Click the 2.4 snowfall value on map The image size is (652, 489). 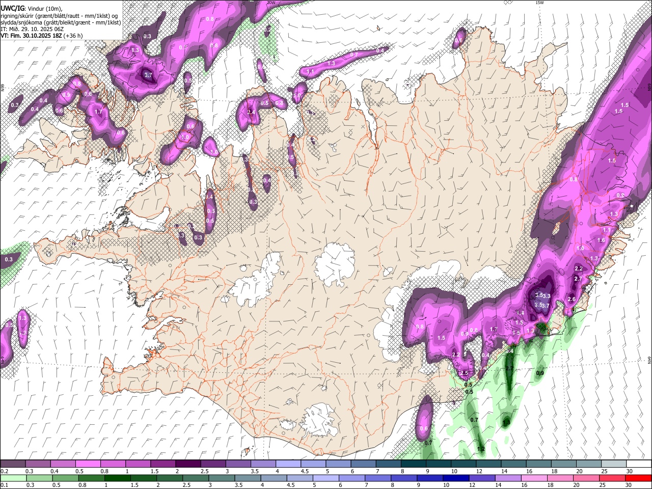(x=251, y=112)
